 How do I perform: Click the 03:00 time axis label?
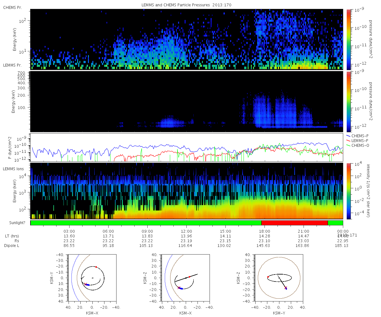coord(69,231)
